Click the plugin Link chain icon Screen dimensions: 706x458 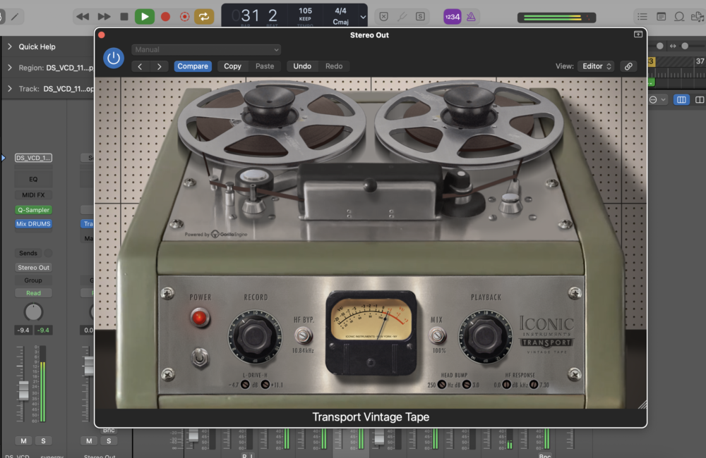pyautogui.click(x=628, y=66)
